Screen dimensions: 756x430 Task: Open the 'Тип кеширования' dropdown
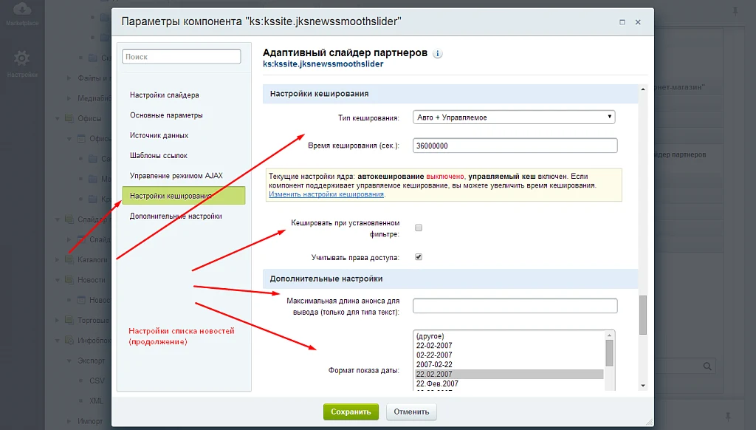click(x=514, y=117)
